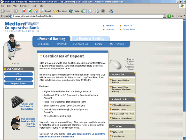Open the Contact Us link

point(127,26)
